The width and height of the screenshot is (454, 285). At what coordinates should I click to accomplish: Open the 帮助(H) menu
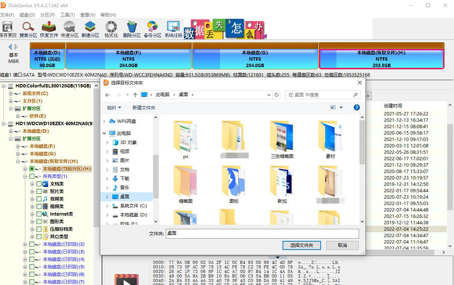point(108,15)
